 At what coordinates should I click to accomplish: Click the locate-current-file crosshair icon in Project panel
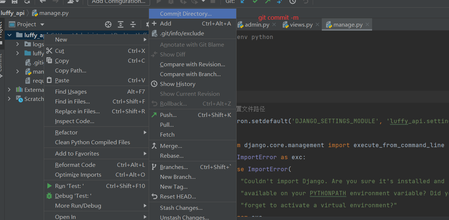(x=108, y=24)
